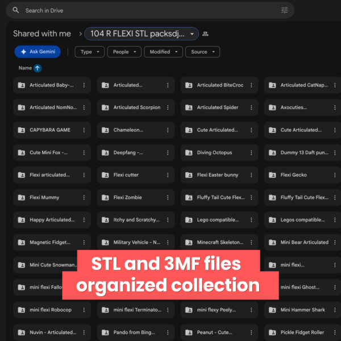The image size is (341, 341).
Task: Click the search magnifier icon
Action: [x=16, y=10]
